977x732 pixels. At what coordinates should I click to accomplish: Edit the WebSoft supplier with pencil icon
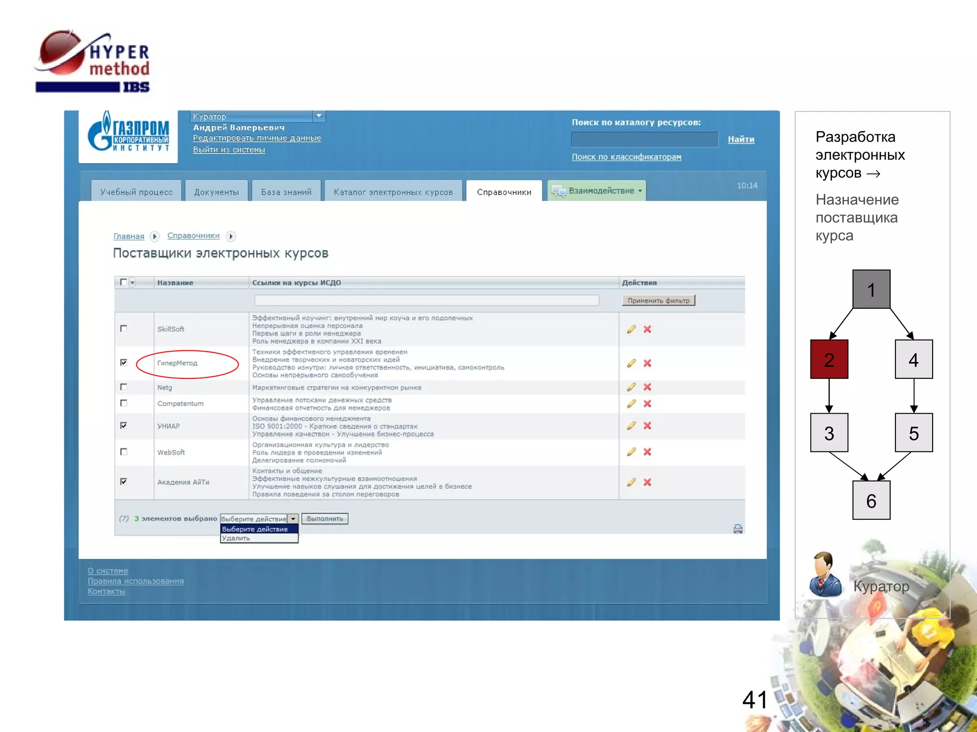point(631,452)
